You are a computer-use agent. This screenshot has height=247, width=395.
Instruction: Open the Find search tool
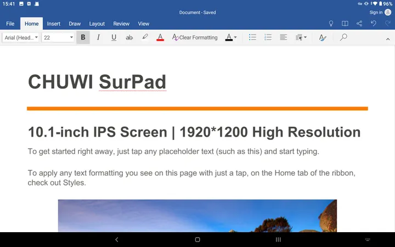[343, 37]
